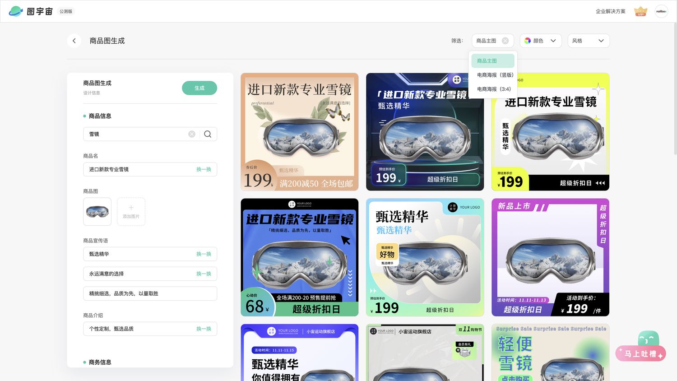Select the uploaded ski goggles product thumbnail
This screenshot has height=381, width=677.
click(97, 212)
